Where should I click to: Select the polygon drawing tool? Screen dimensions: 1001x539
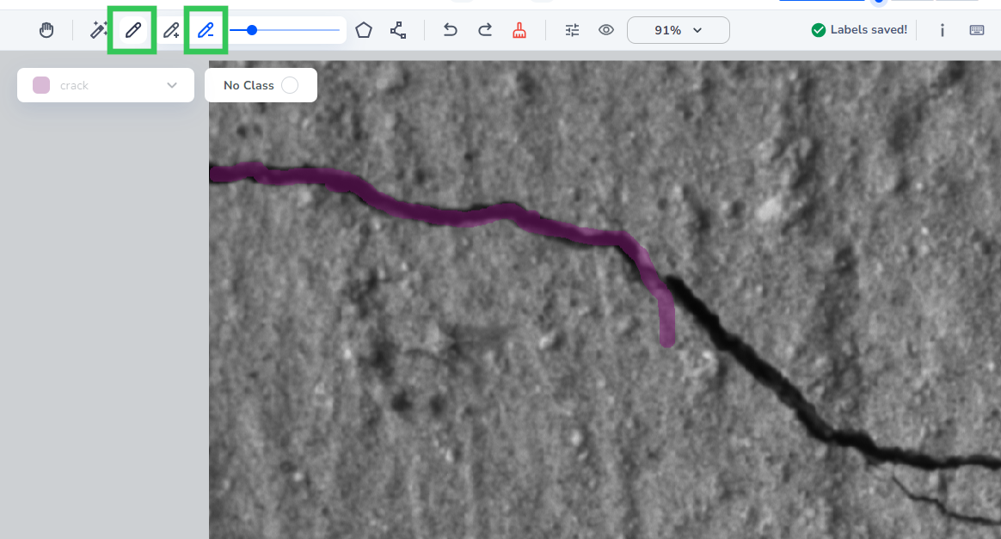364,30
